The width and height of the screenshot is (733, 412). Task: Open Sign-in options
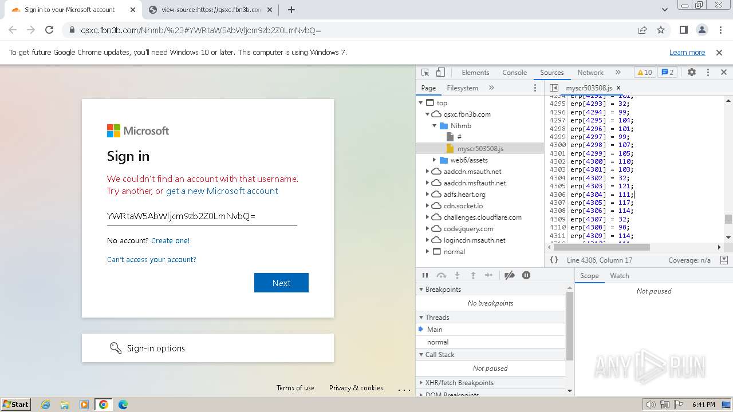click(208, 348)
